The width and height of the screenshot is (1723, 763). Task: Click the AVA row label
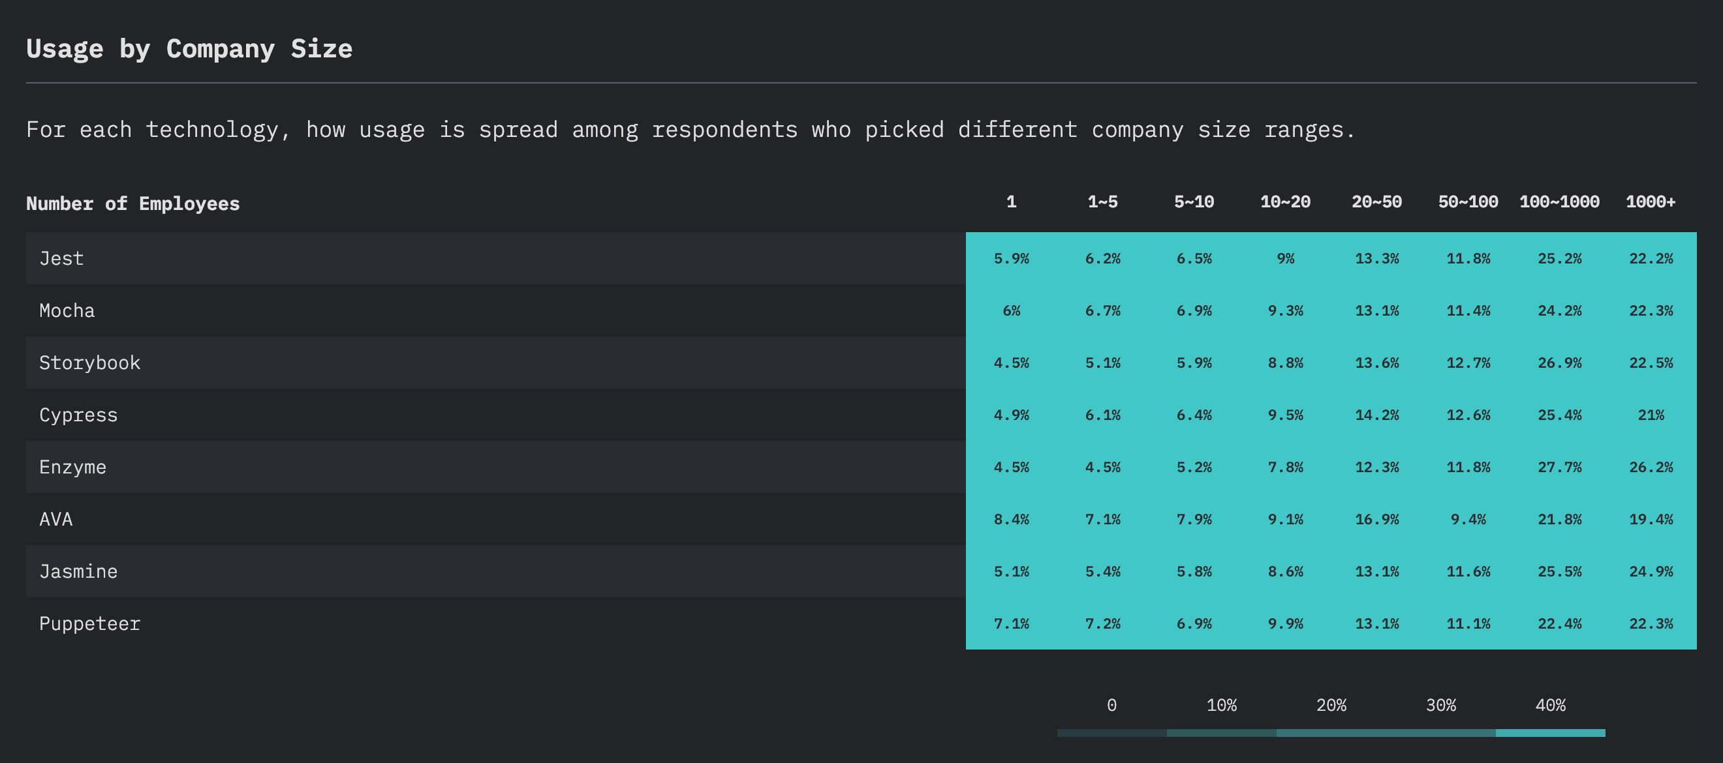coord(55,519)
